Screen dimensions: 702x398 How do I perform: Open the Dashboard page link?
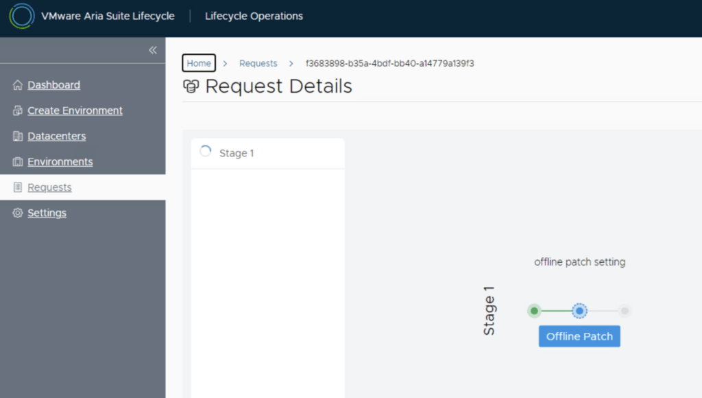point(53,85)
